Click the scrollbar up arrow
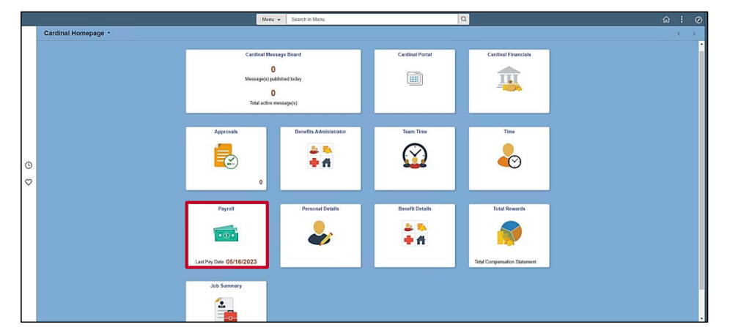The image size is (730, 327). pos(701,44)
